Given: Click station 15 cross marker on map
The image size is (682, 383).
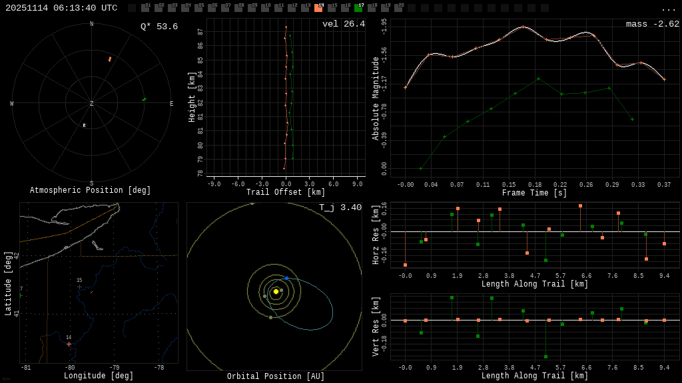Looking at the screenshot, I should (x=79, y=287).
